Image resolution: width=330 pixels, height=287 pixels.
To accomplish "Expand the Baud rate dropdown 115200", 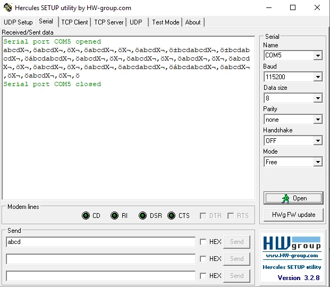I will coord(318,77).
